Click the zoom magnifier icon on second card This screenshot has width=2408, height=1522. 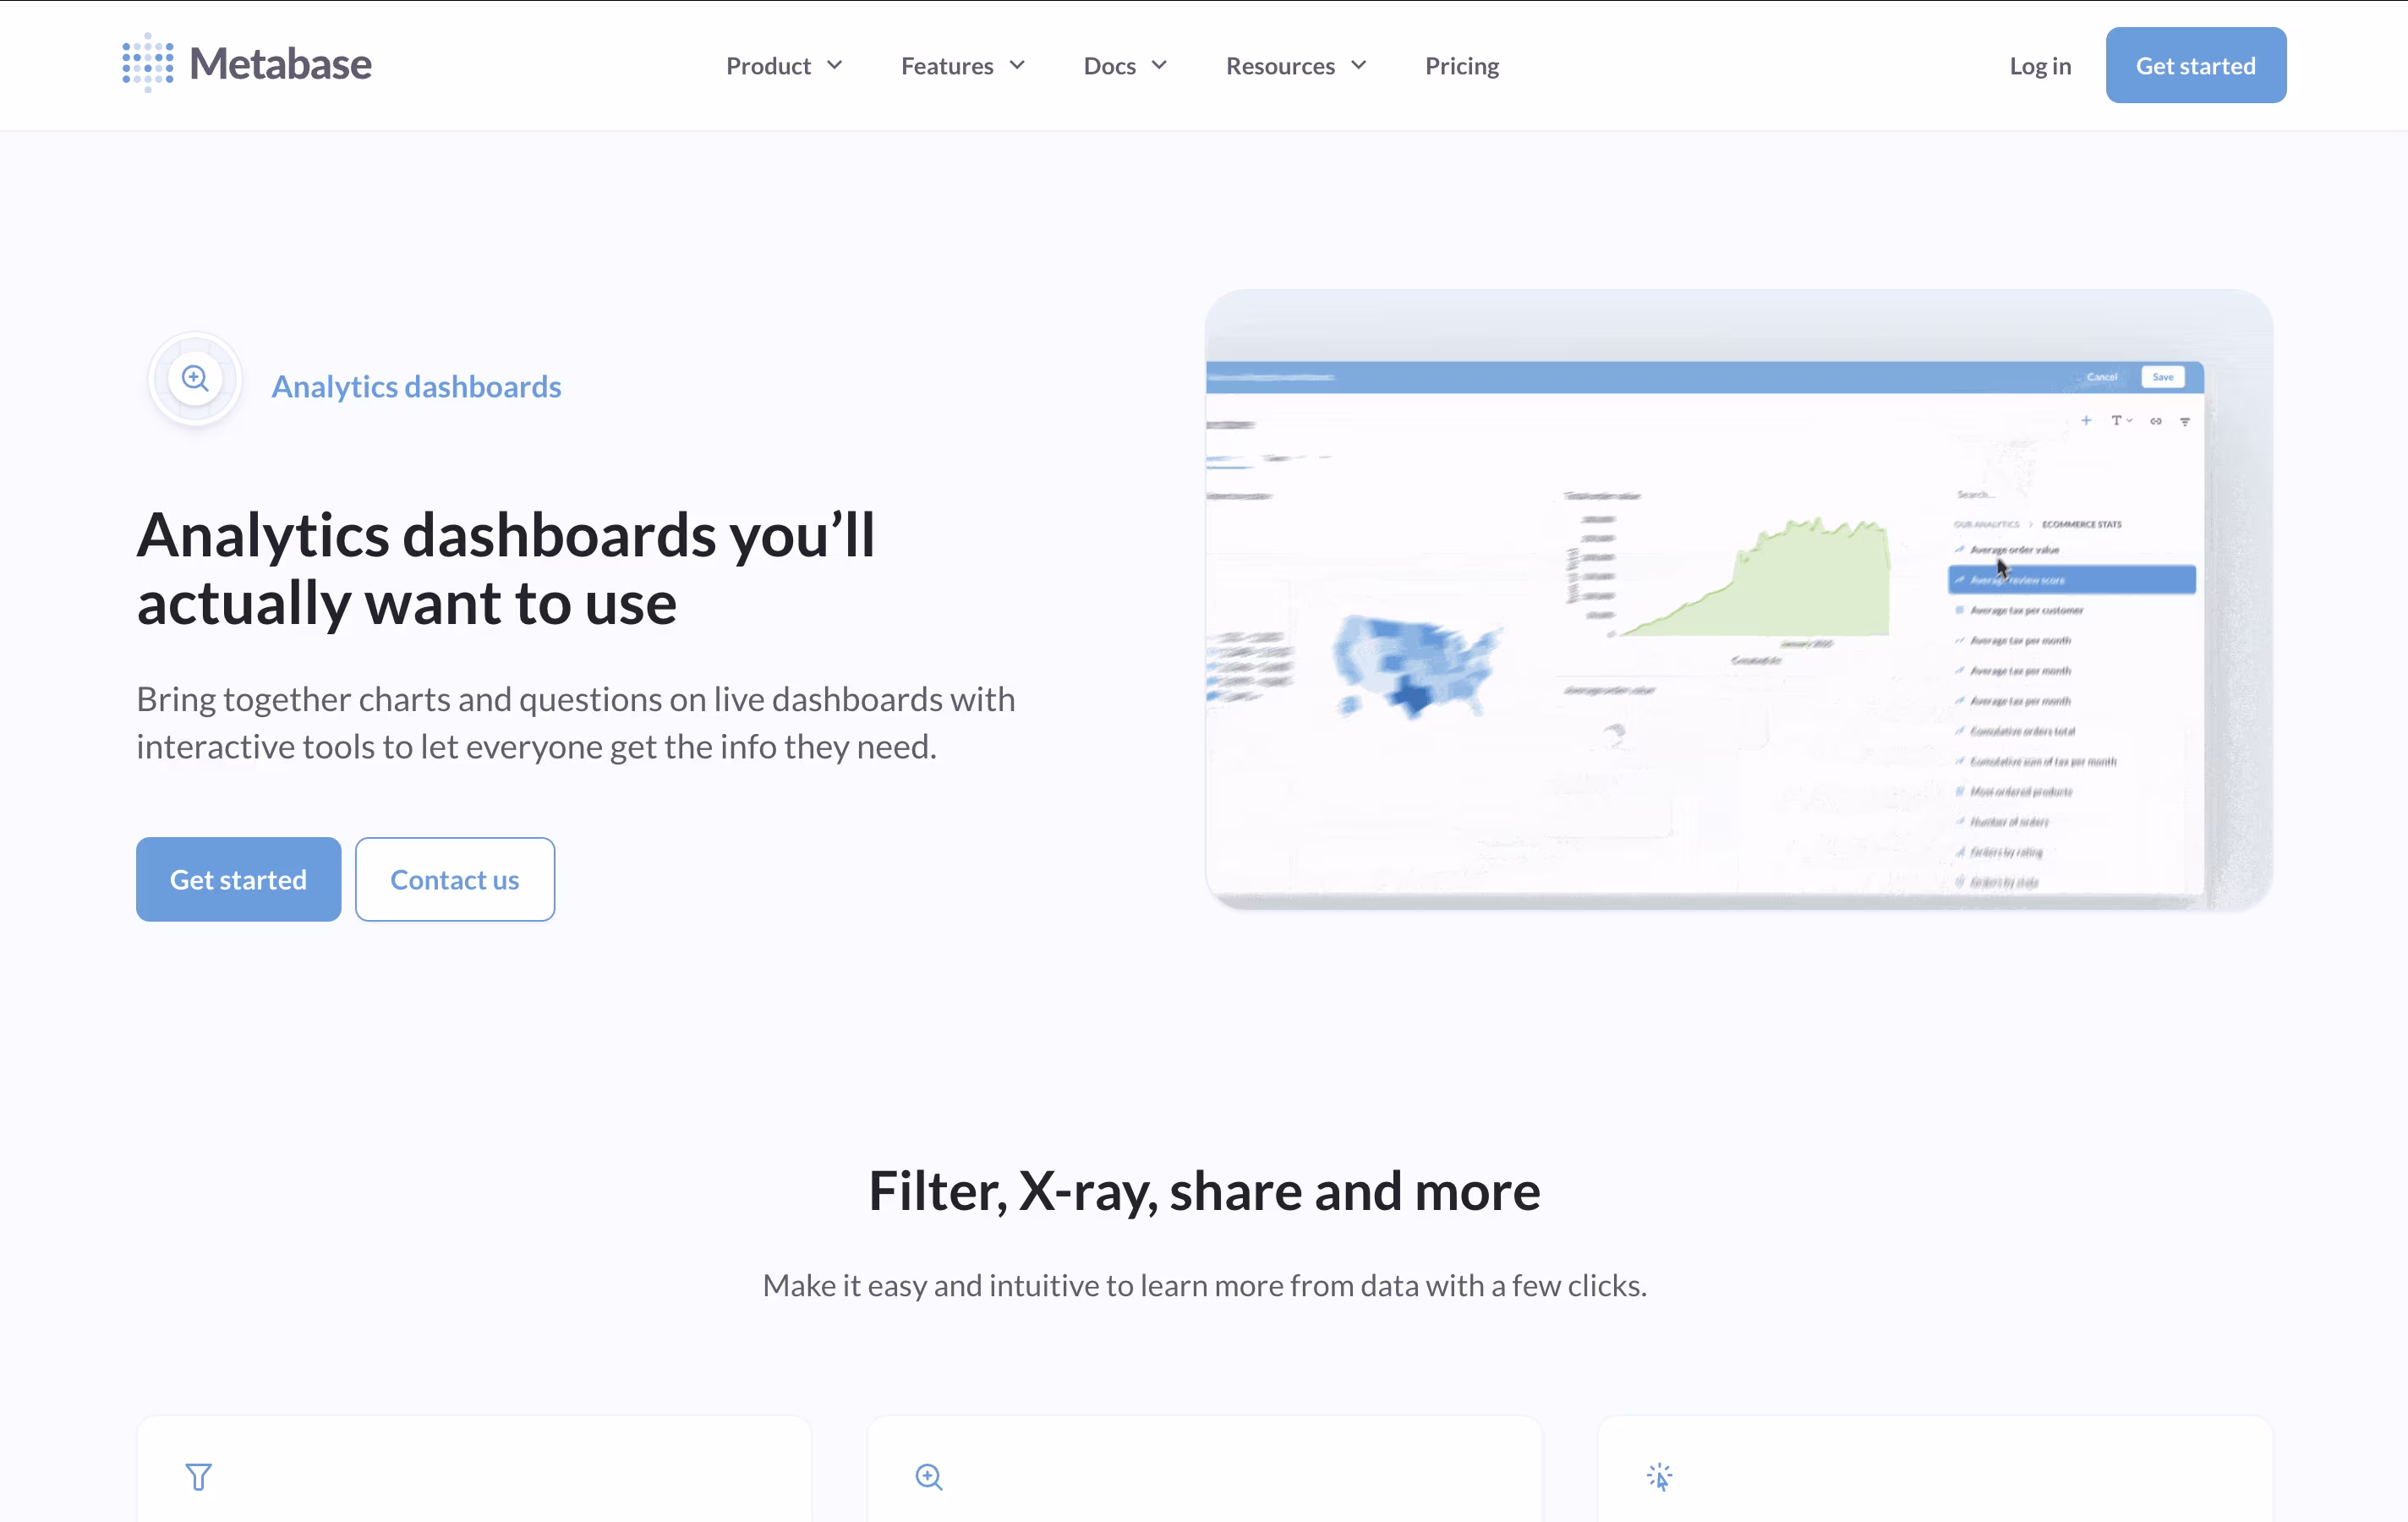pyautogui.click(x=929, y=1476)
